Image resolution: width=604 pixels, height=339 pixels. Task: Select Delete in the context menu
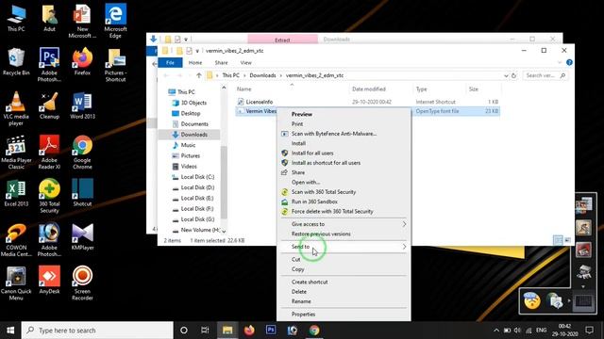[344, 292]
